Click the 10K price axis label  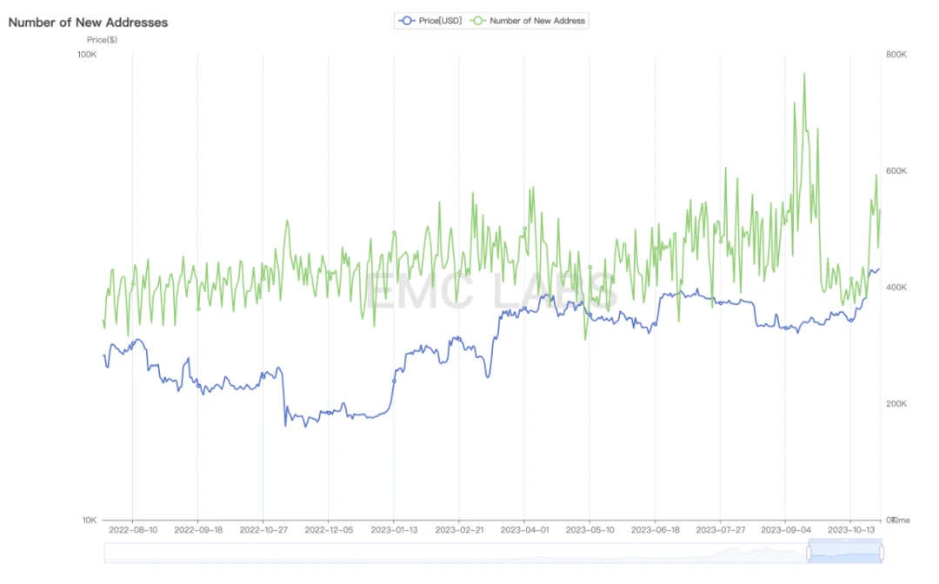(x=89, y=520)
